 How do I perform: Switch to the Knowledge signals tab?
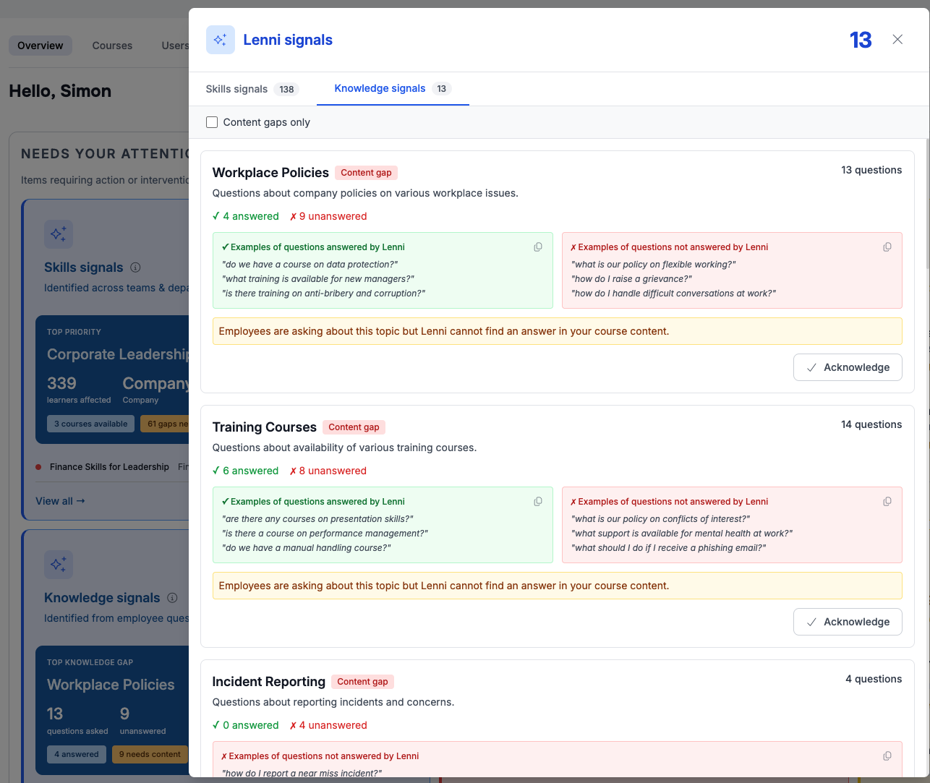tap(380, 88)
